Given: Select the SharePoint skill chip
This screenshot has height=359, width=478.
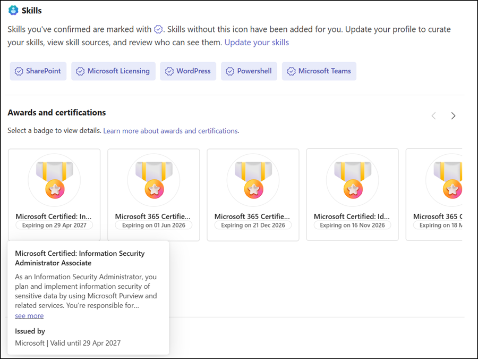Looking at the screenshot, I should pos(38,71).
